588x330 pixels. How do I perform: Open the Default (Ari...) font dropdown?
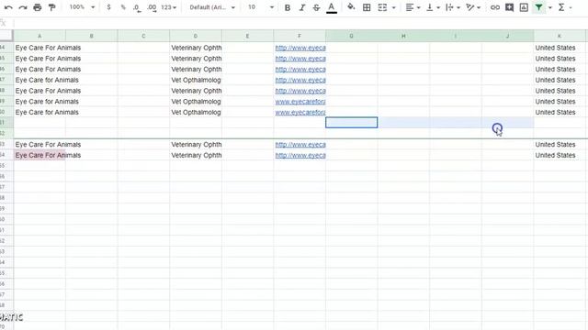(x=212, y=7)
